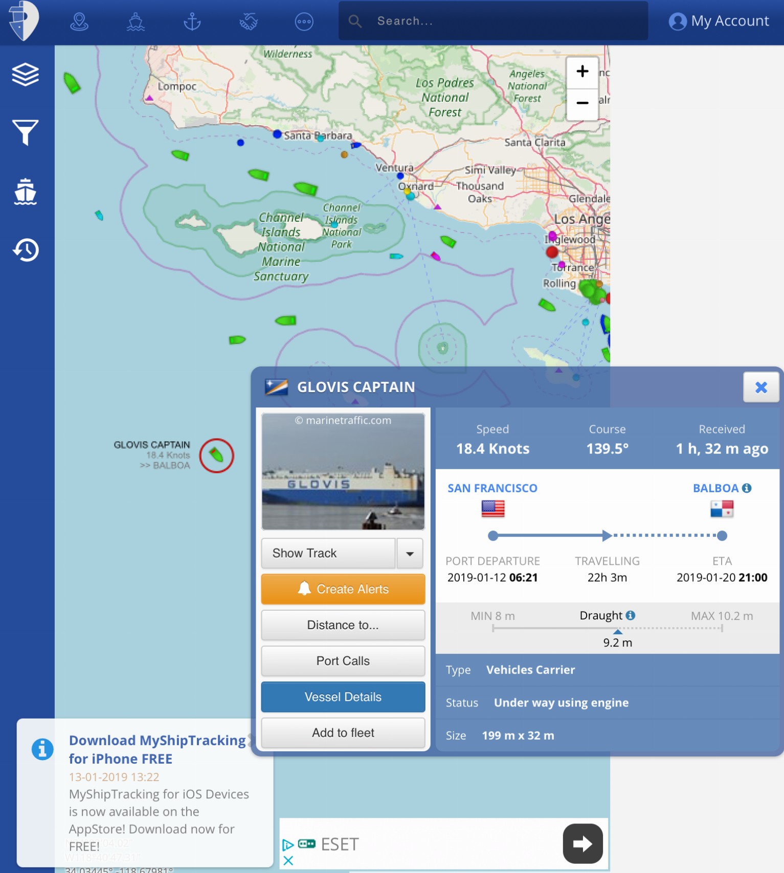
Task: Click Add to fleet
Action: (343, 733)
